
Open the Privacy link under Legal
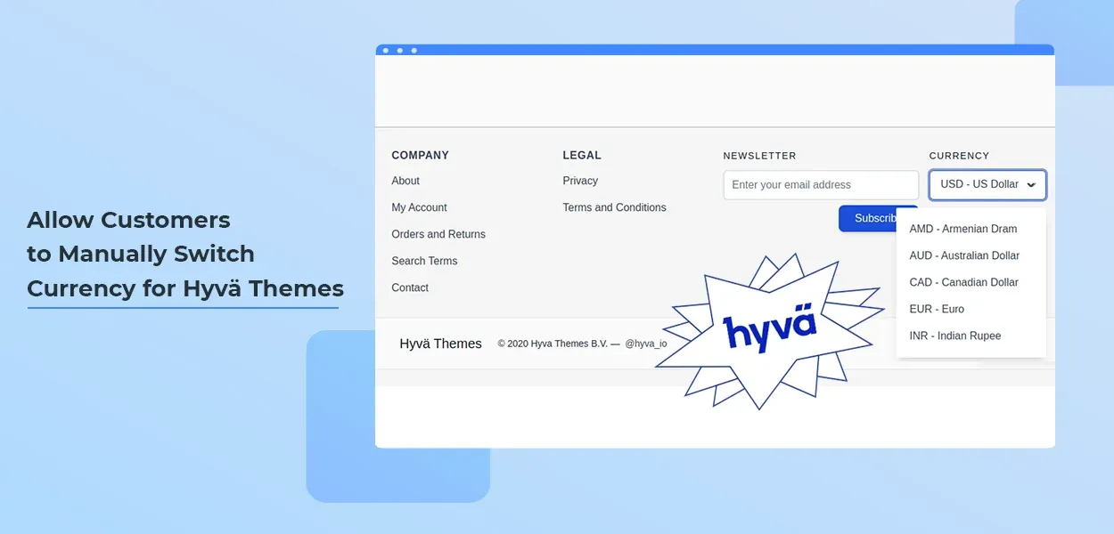coord(580,181)
